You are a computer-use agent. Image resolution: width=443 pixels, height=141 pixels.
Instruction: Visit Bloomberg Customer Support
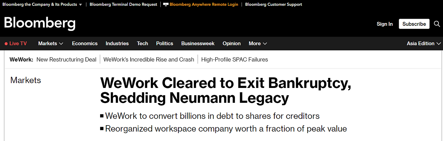274,5
